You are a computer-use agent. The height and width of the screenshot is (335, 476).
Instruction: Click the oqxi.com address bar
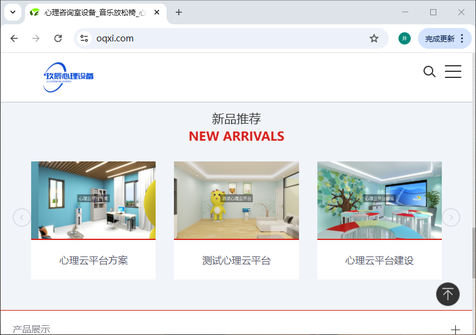pyautogui.click(x=231, y=38)
